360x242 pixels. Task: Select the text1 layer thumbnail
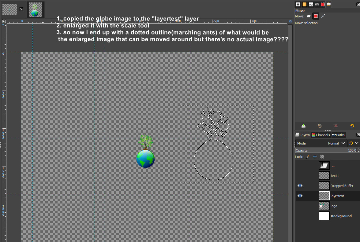[324, 175]
